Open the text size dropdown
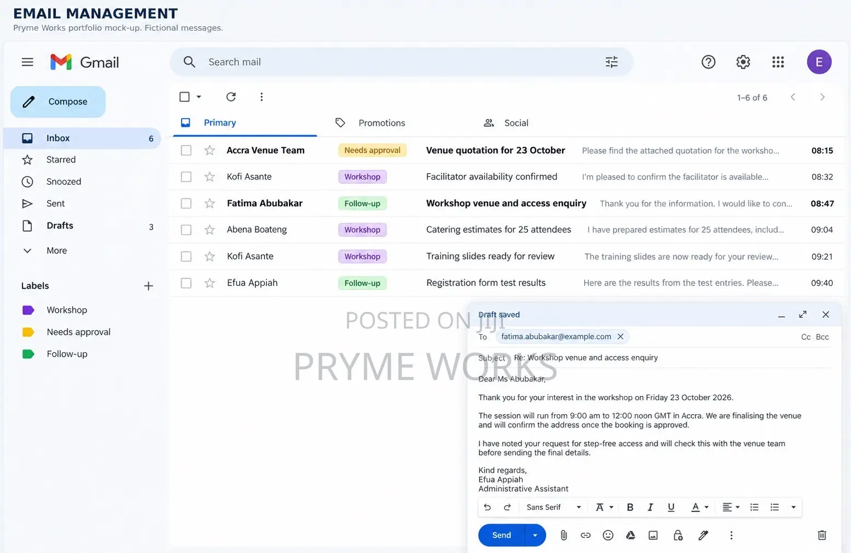Screen dimensions: 851x553 point(604,507)
